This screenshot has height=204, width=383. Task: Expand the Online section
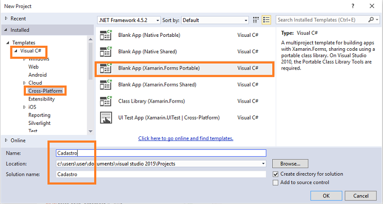(x=6, y=140)
